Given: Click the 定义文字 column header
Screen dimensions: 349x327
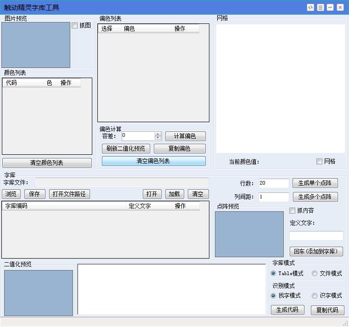Looking at the screenshot, I should [149, 206].
